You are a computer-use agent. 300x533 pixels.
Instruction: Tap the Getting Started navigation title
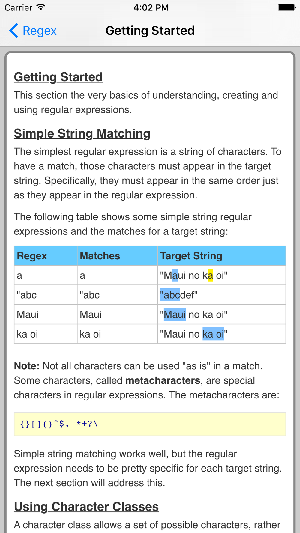tap(150, 31)
